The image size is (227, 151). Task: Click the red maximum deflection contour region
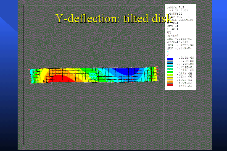pyautogui.click(x=61, y=79)
